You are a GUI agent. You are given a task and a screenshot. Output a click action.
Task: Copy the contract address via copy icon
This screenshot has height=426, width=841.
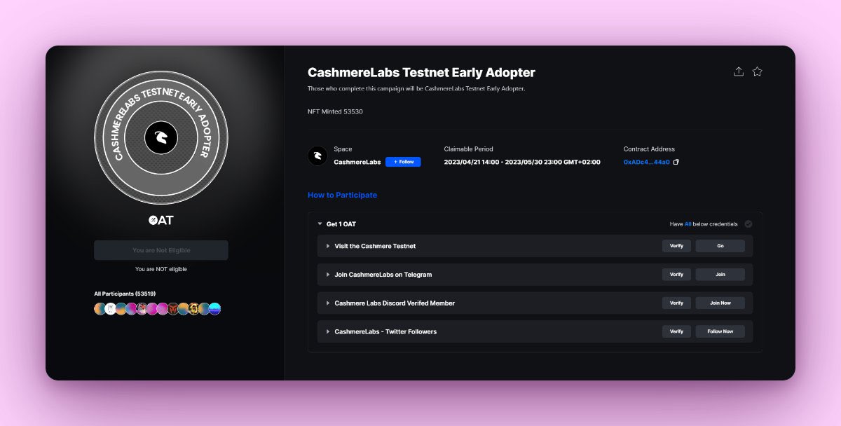[676, 162]
